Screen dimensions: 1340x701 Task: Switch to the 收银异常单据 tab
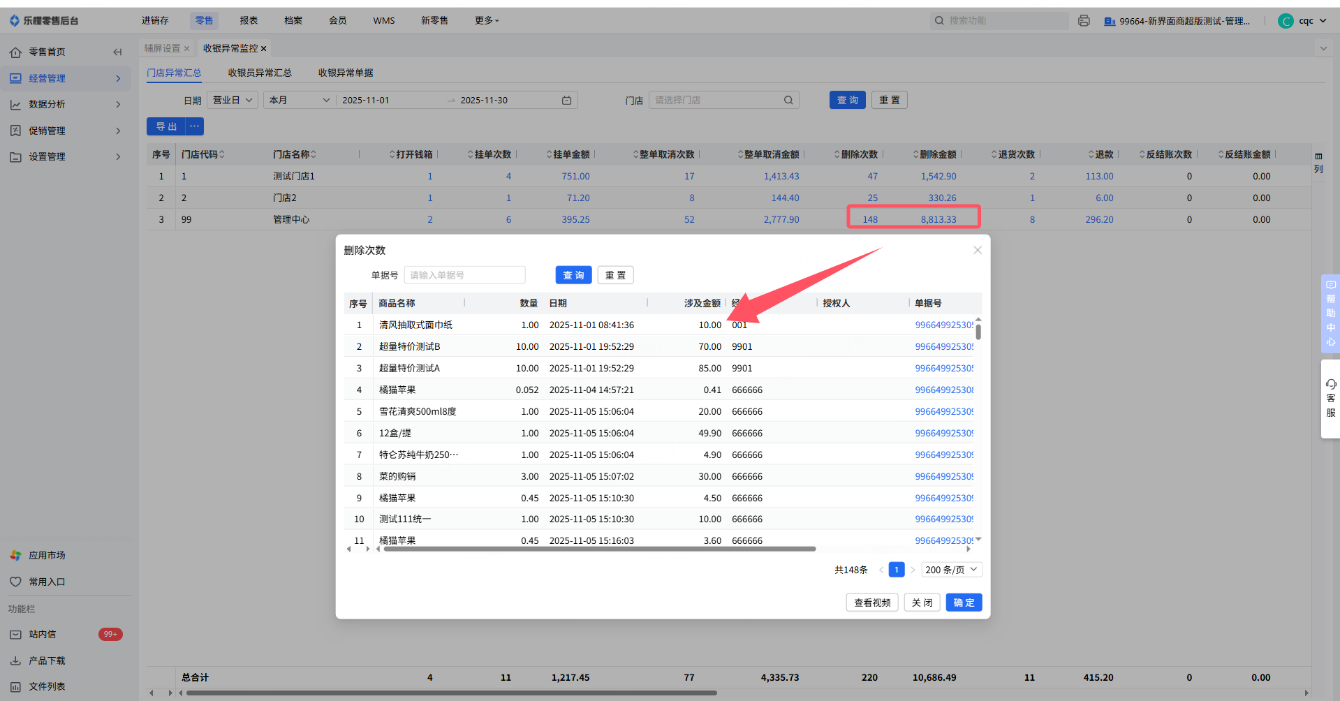(x=346, y=73)
